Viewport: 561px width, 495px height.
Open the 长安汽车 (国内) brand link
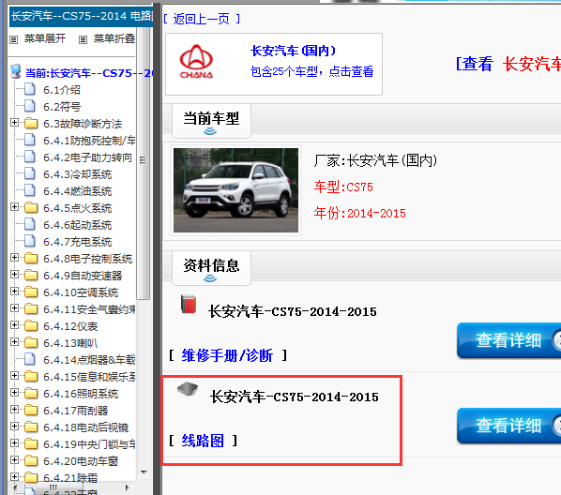pyautogui.click(x=294, y=51)
